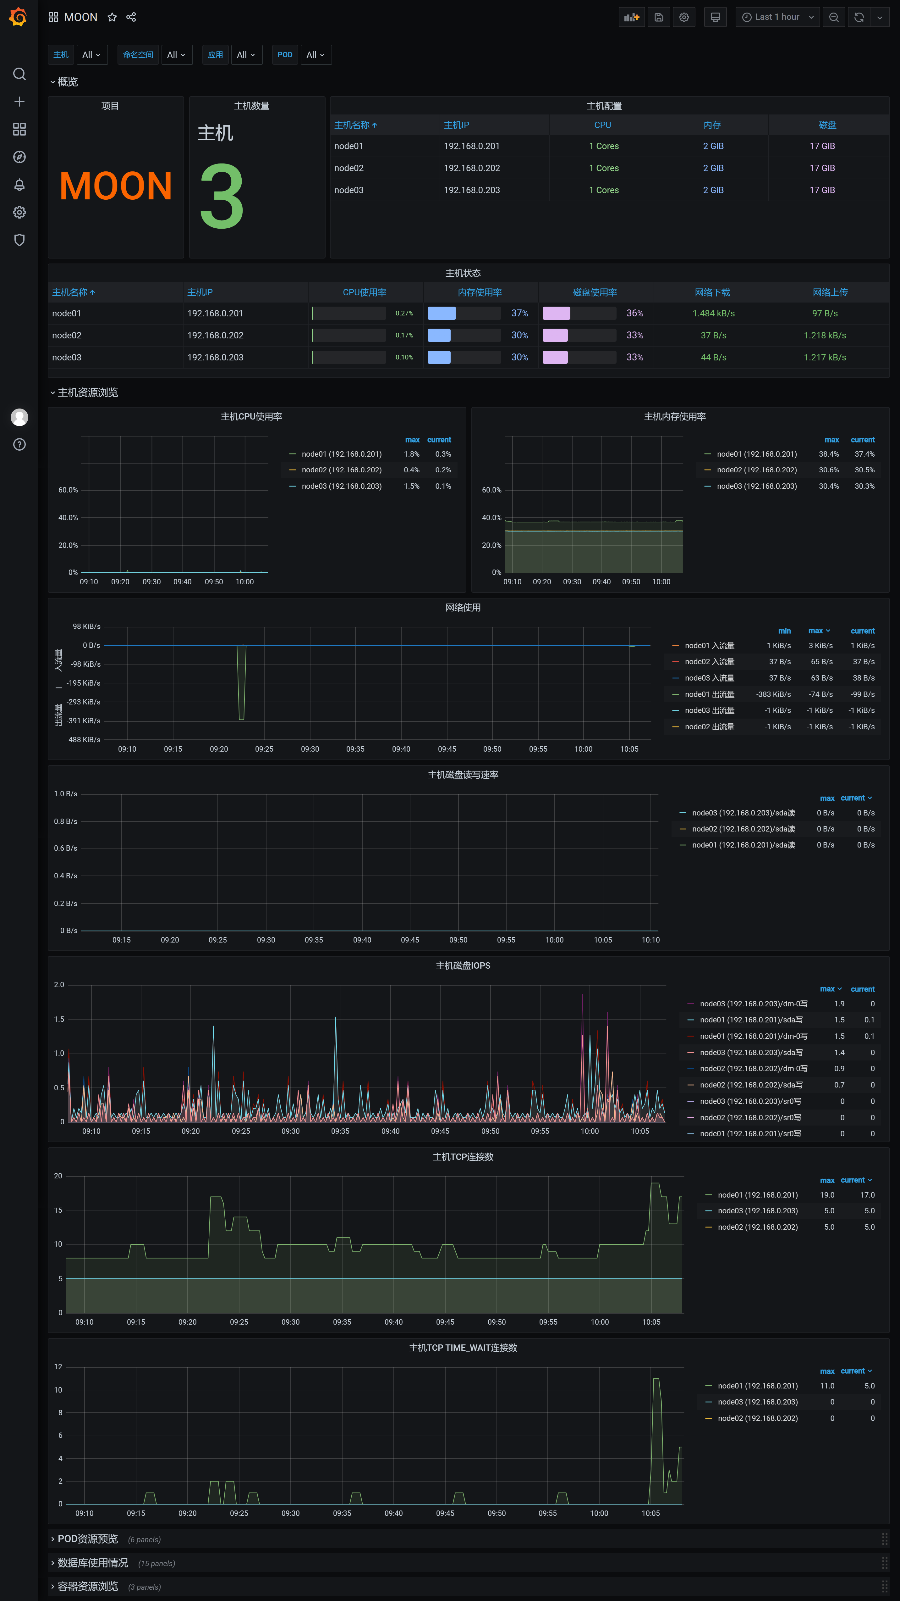This screenshot has width=900, height=1602.
Task: Click the user avatar in sidebar
Action: click(19, 417)
